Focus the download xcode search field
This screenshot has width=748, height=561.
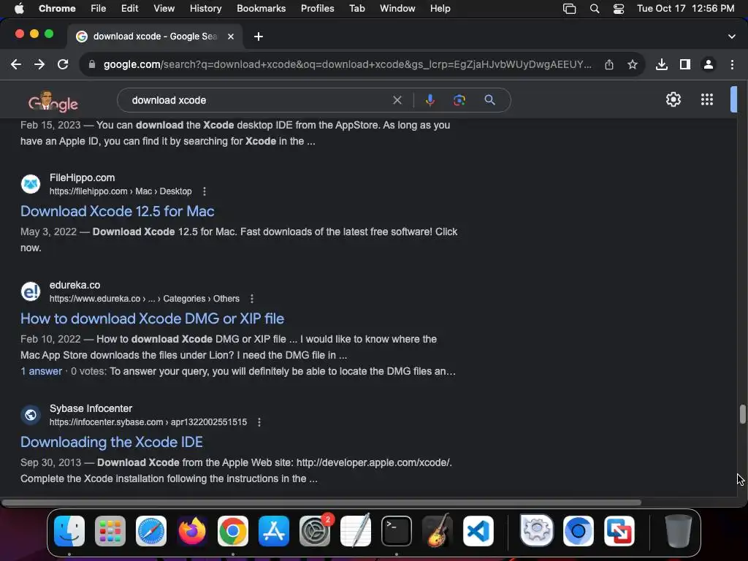(x=258, y=100)
